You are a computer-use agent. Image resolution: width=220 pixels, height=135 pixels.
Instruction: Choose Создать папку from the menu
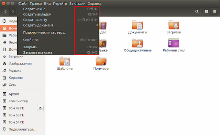click(58, 20)
